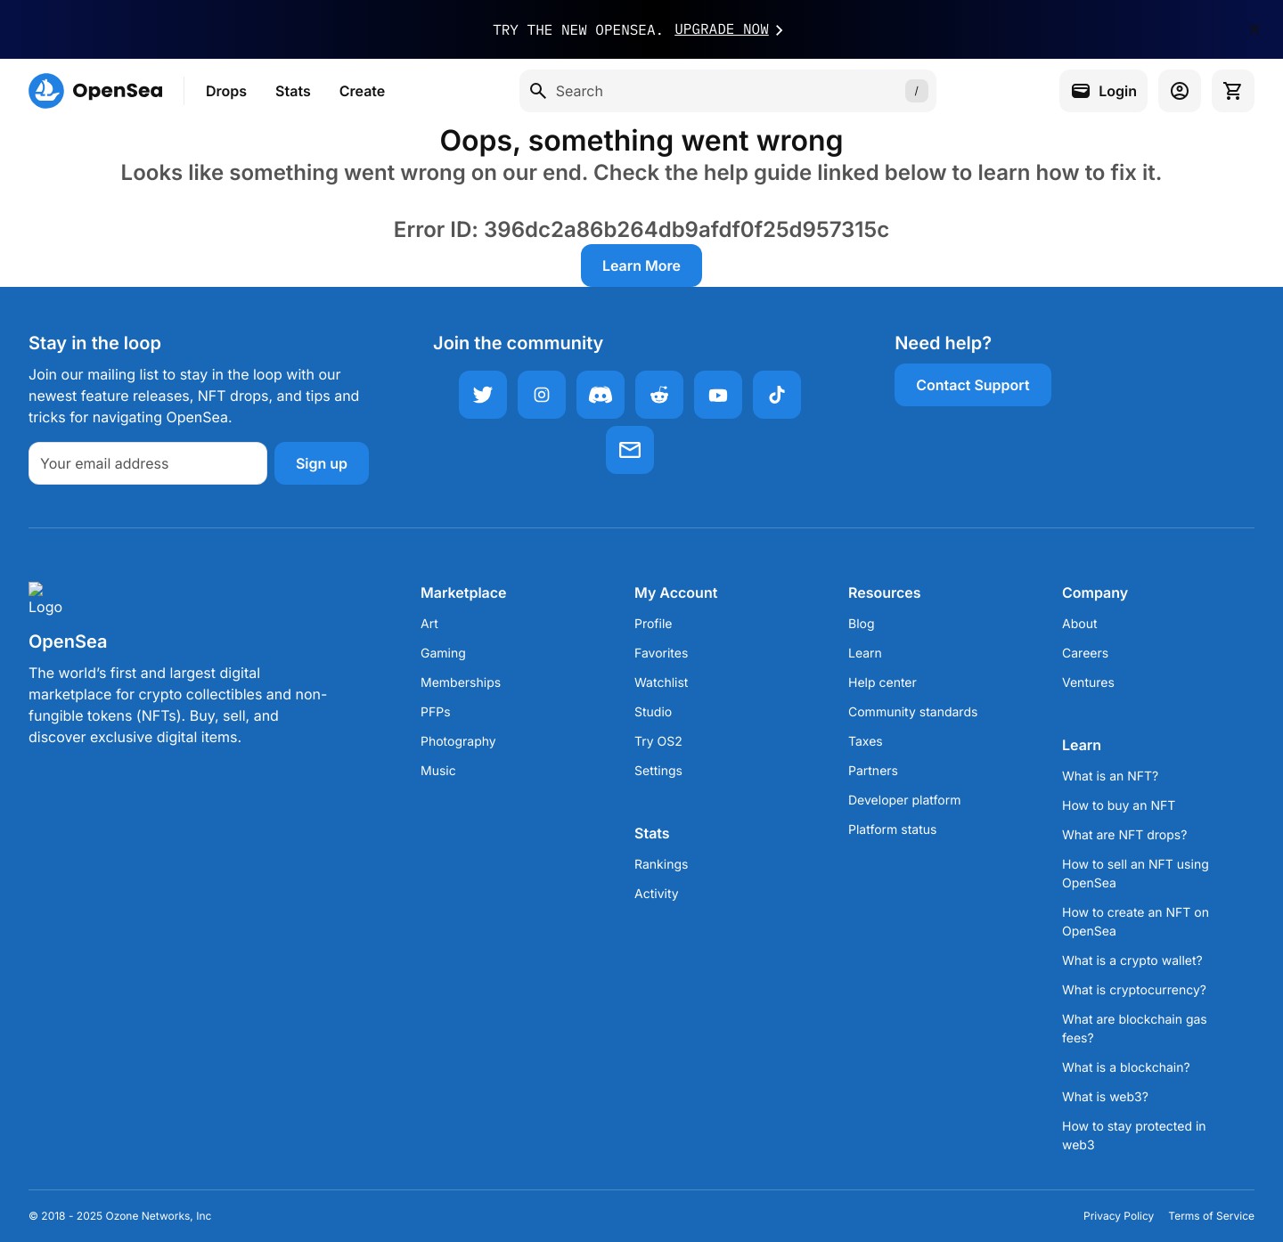Image resolution: width=1283 pixels, height=1242 pixels.
Task: Open the TikTok community icon
Action: [x=777, y=395]
